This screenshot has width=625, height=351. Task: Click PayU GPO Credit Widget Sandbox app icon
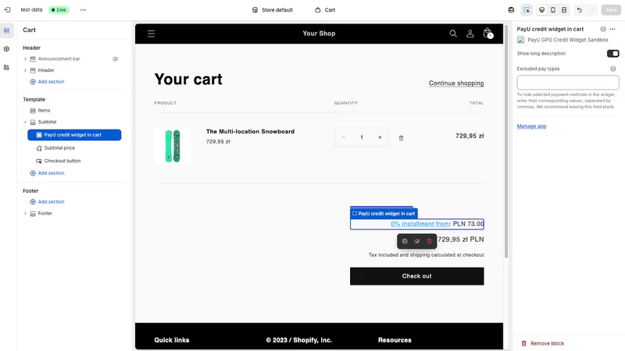(x=520, y=40)
